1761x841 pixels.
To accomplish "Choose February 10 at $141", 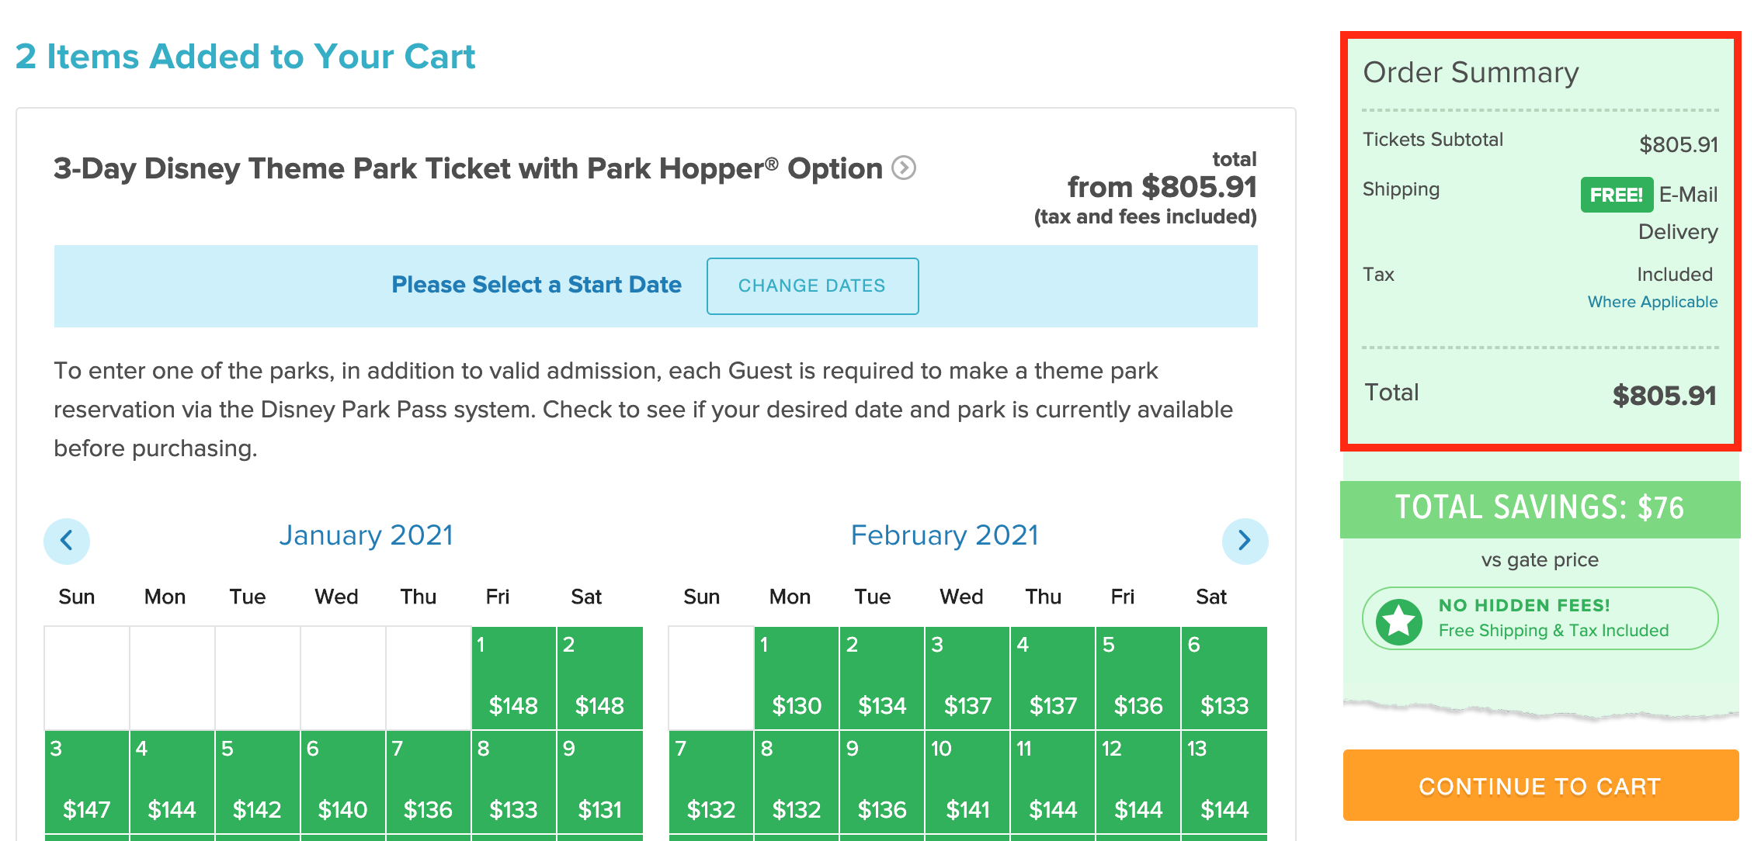I will (967, 782).
